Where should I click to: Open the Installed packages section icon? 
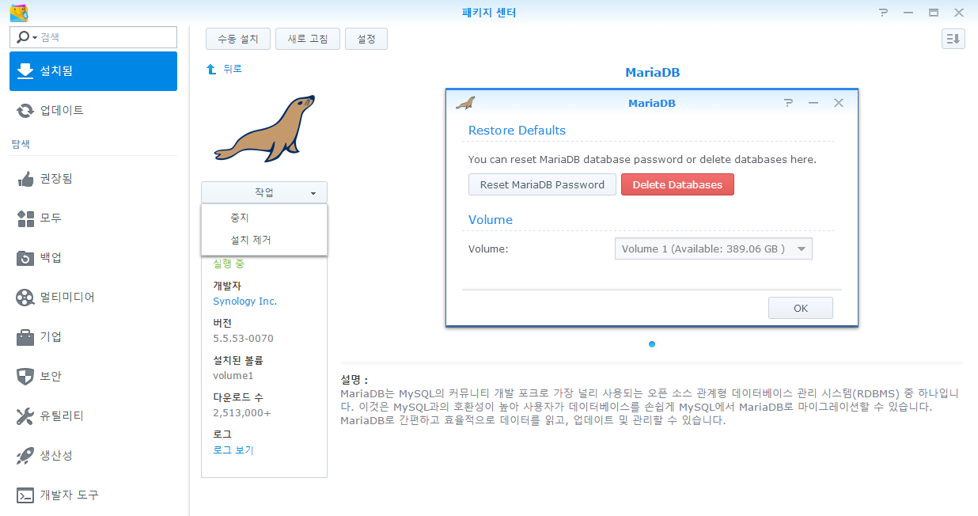25,71
